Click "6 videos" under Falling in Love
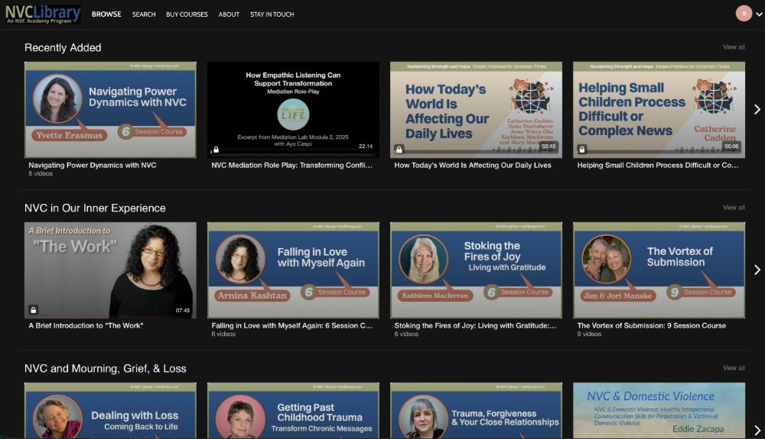765x439 pixels. [x=223, y=334]
